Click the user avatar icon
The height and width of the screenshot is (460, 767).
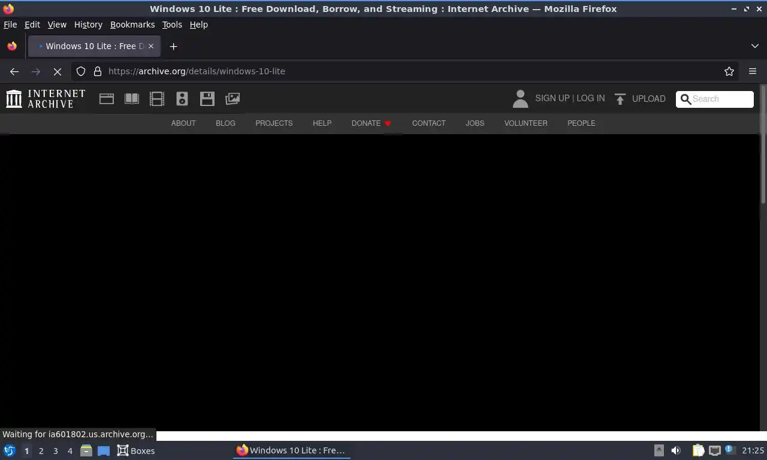[x=520, y=99]
